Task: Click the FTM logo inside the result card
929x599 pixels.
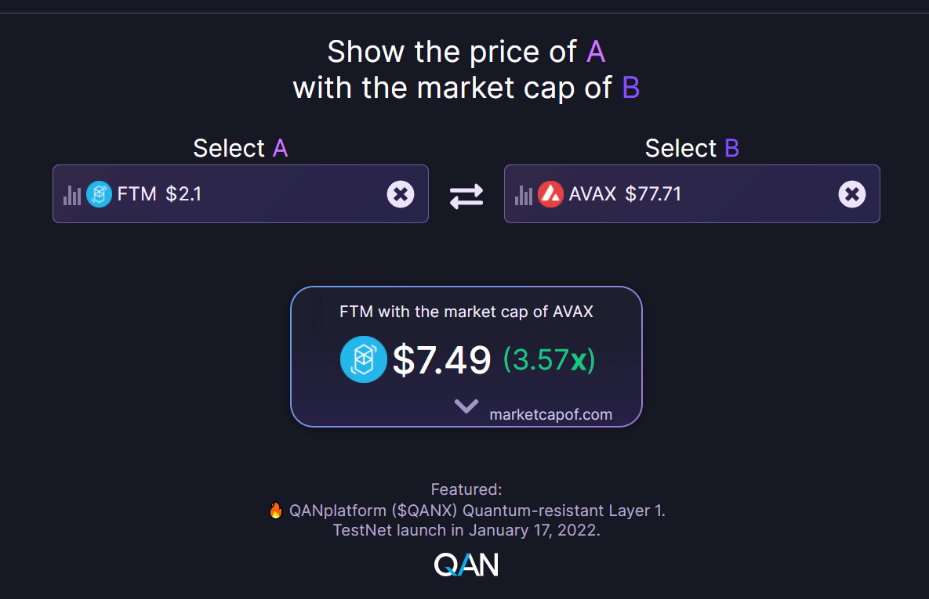Action: coord(363,359)
